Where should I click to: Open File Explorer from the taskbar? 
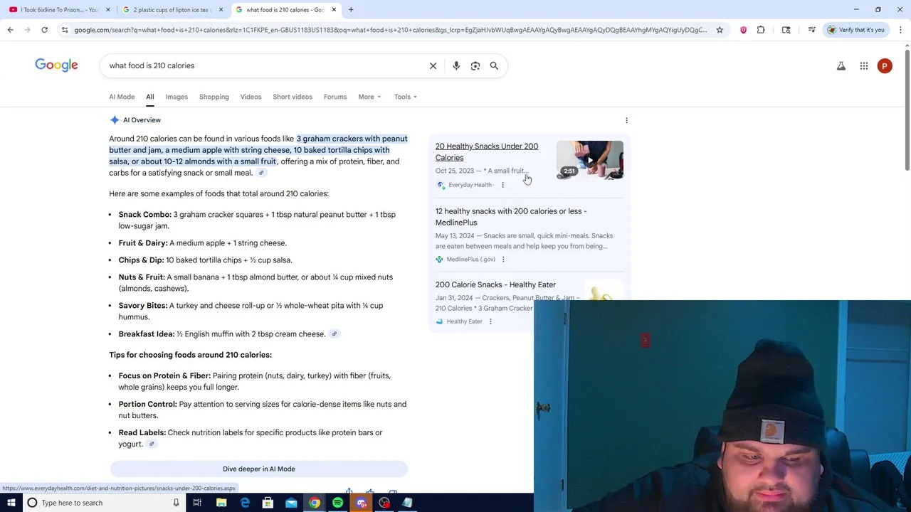coord(221,503)
